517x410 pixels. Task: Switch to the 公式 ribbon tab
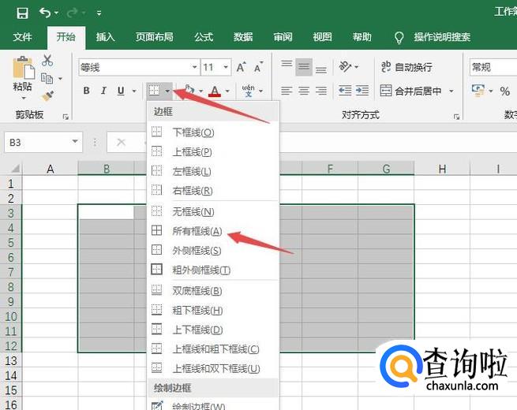point(204,37)
